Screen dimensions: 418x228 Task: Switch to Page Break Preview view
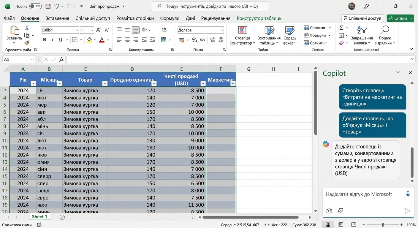coord(354,225)
